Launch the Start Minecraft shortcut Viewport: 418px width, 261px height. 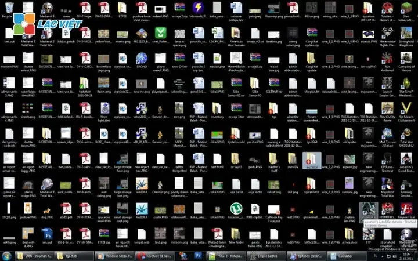[406, 10]
